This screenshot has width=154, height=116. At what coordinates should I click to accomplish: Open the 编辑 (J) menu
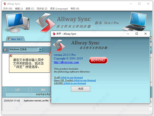pos(19,9)
